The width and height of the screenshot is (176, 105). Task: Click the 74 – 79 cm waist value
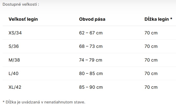[91, 60]
